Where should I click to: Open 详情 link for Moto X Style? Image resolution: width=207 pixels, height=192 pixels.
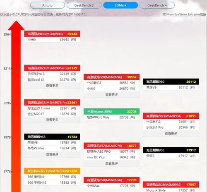[192, 190]
